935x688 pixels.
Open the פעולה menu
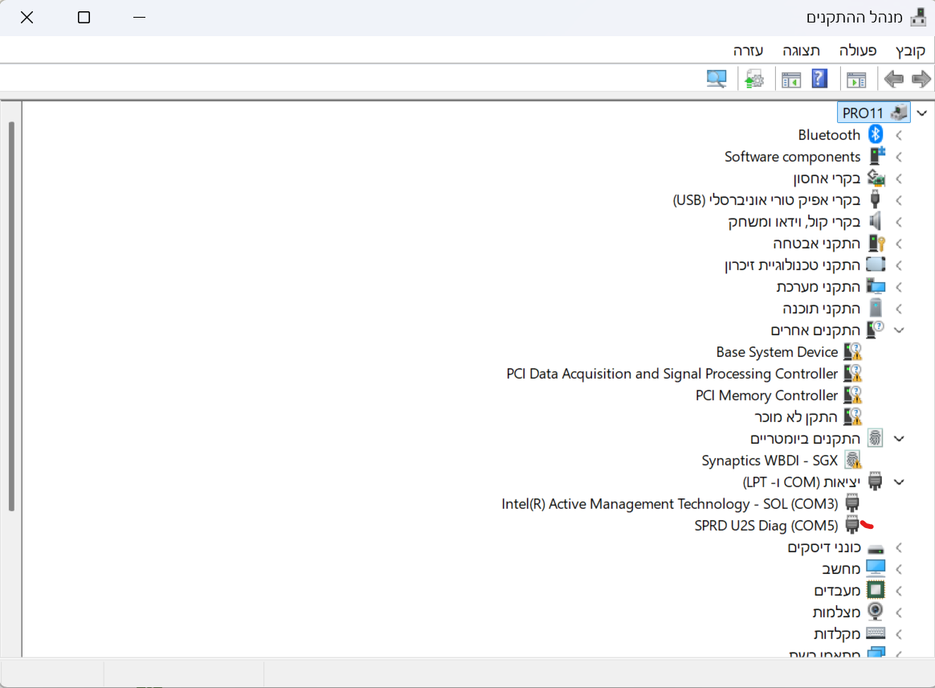(857, 50)
